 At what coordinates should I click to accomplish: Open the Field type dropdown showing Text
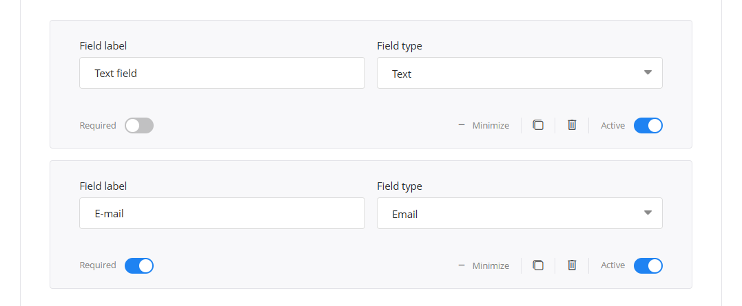(x=519, y=73)
